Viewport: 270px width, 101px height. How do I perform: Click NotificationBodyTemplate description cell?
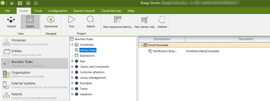coord(202,51)
